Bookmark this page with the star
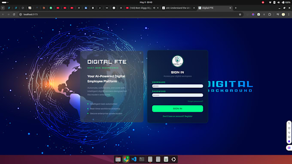The image size is (292, 164). coord(240,14)
